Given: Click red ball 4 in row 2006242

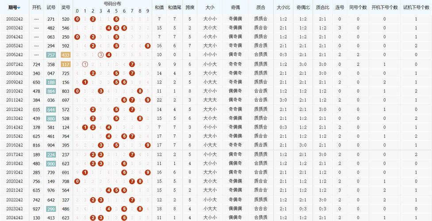Looking at the screenshot, I should [108, 55].
